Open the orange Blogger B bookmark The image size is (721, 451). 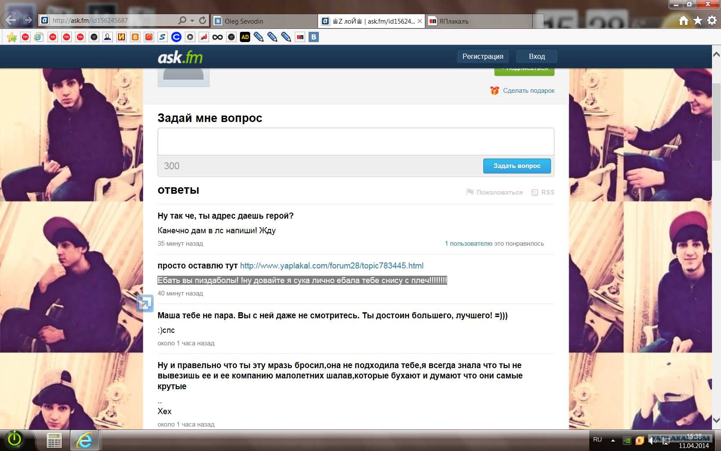(135, 37)
